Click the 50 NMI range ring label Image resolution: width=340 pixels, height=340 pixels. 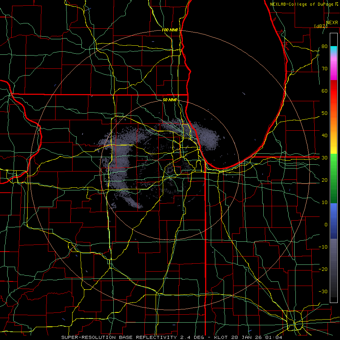pos(170,100)
